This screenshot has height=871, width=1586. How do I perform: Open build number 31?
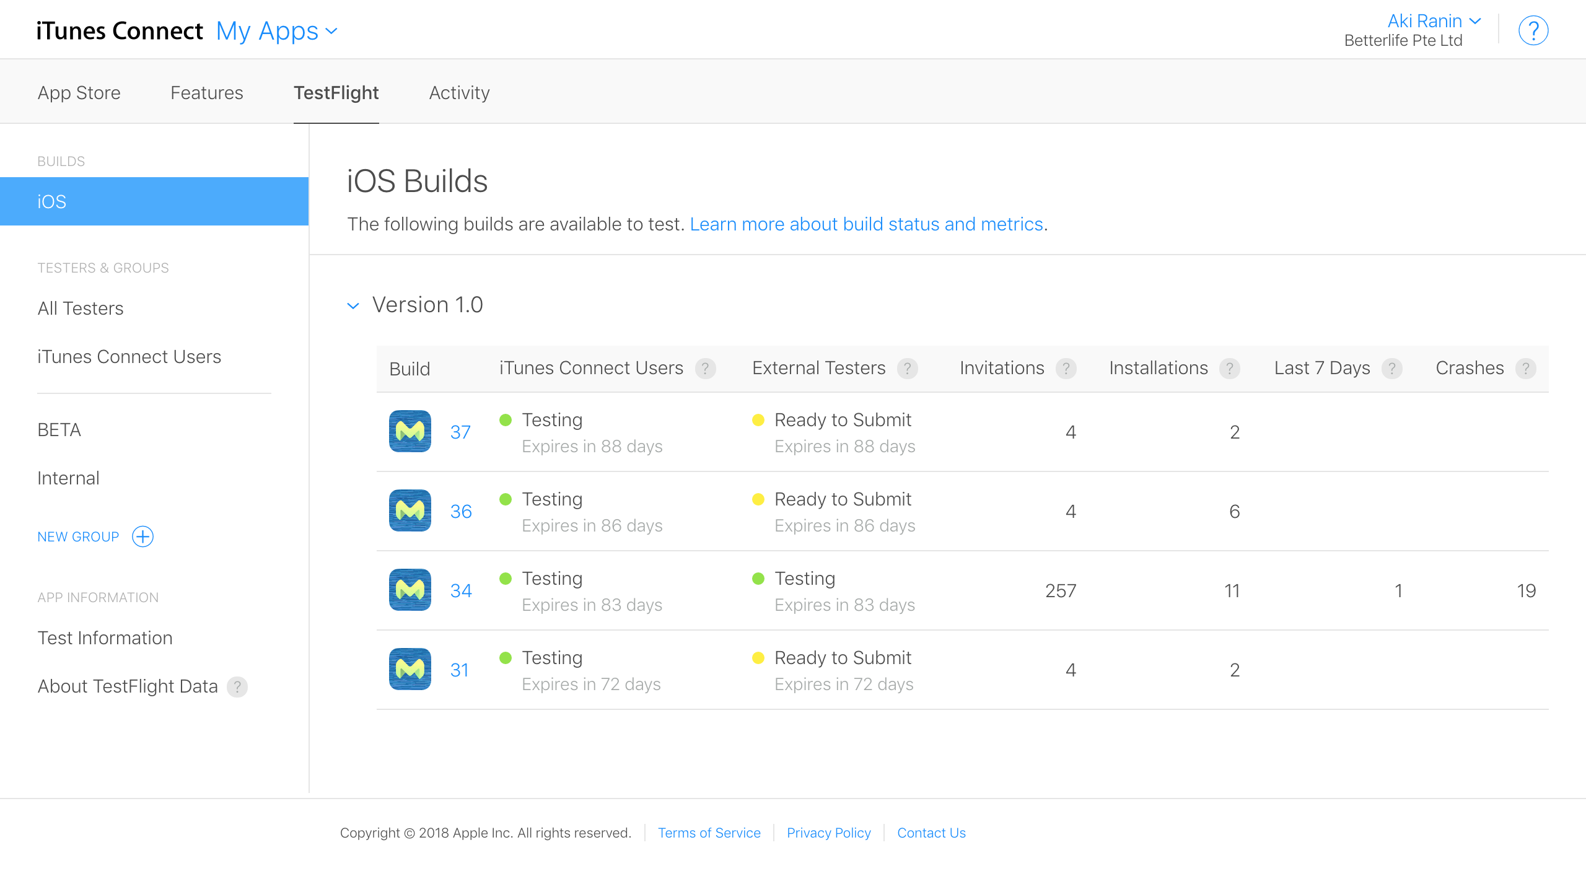(459, 670)
